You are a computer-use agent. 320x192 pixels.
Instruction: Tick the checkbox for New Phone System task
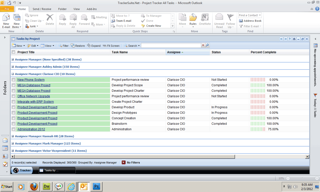click(14, 79)
